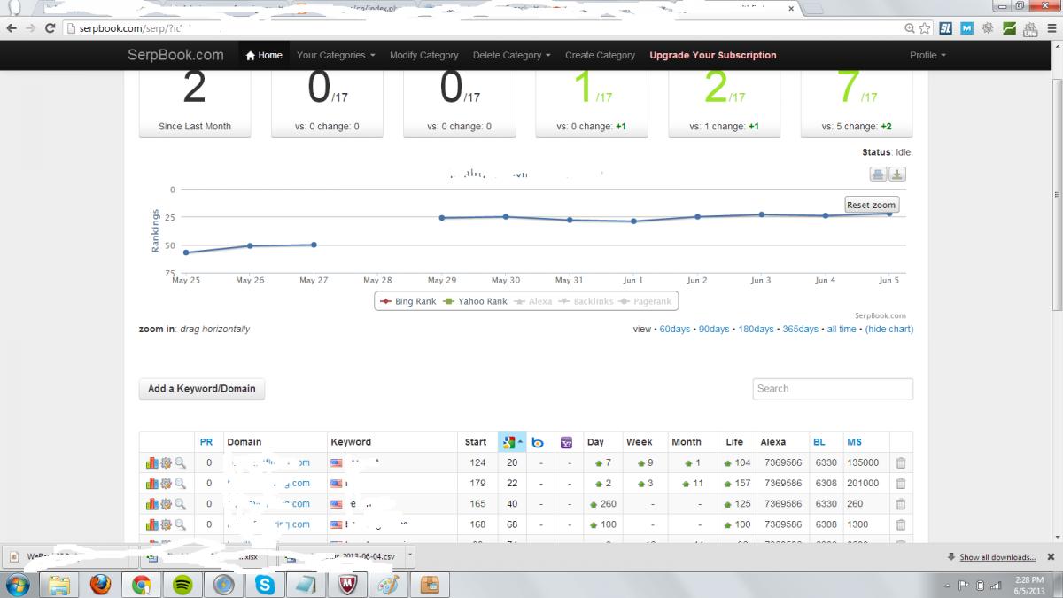Open the Chrome hamburger menu

point(1050,28)
